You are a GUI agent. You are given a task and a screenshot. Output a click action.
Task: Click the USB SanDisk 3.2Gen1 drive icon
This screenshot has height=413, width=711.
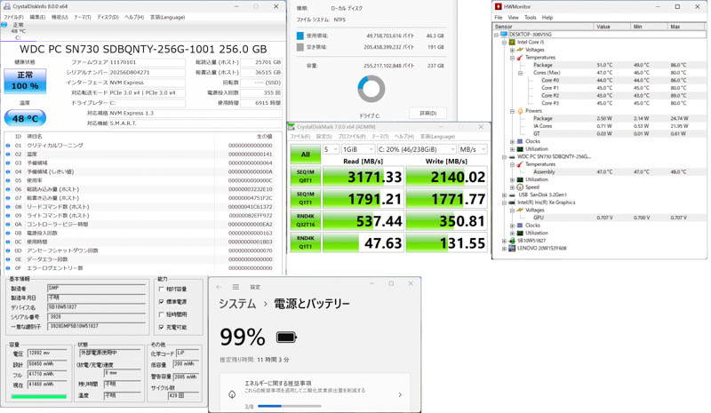(512, 195)
